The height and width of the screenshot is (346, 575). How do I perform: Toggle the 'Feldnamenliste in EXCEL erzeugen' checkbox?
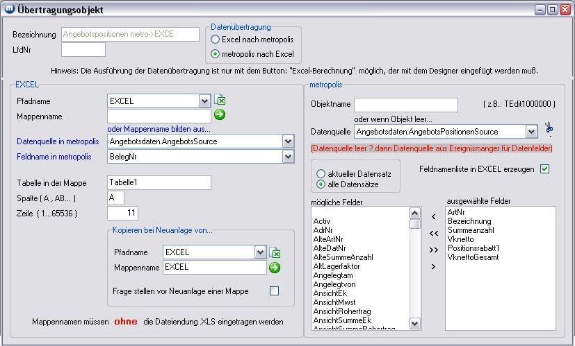click(x=544, y=168)
